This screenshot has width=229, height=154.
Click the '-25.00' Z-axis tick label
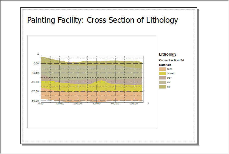[35, 82]
